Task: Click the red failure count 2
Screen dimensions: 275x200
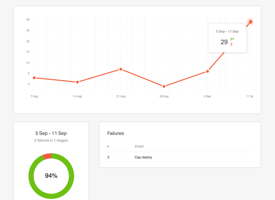Action: coord(231,44)
